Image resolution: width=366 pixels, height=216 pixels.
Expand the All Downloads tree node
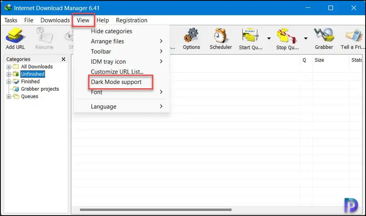[x=9, y=67]
